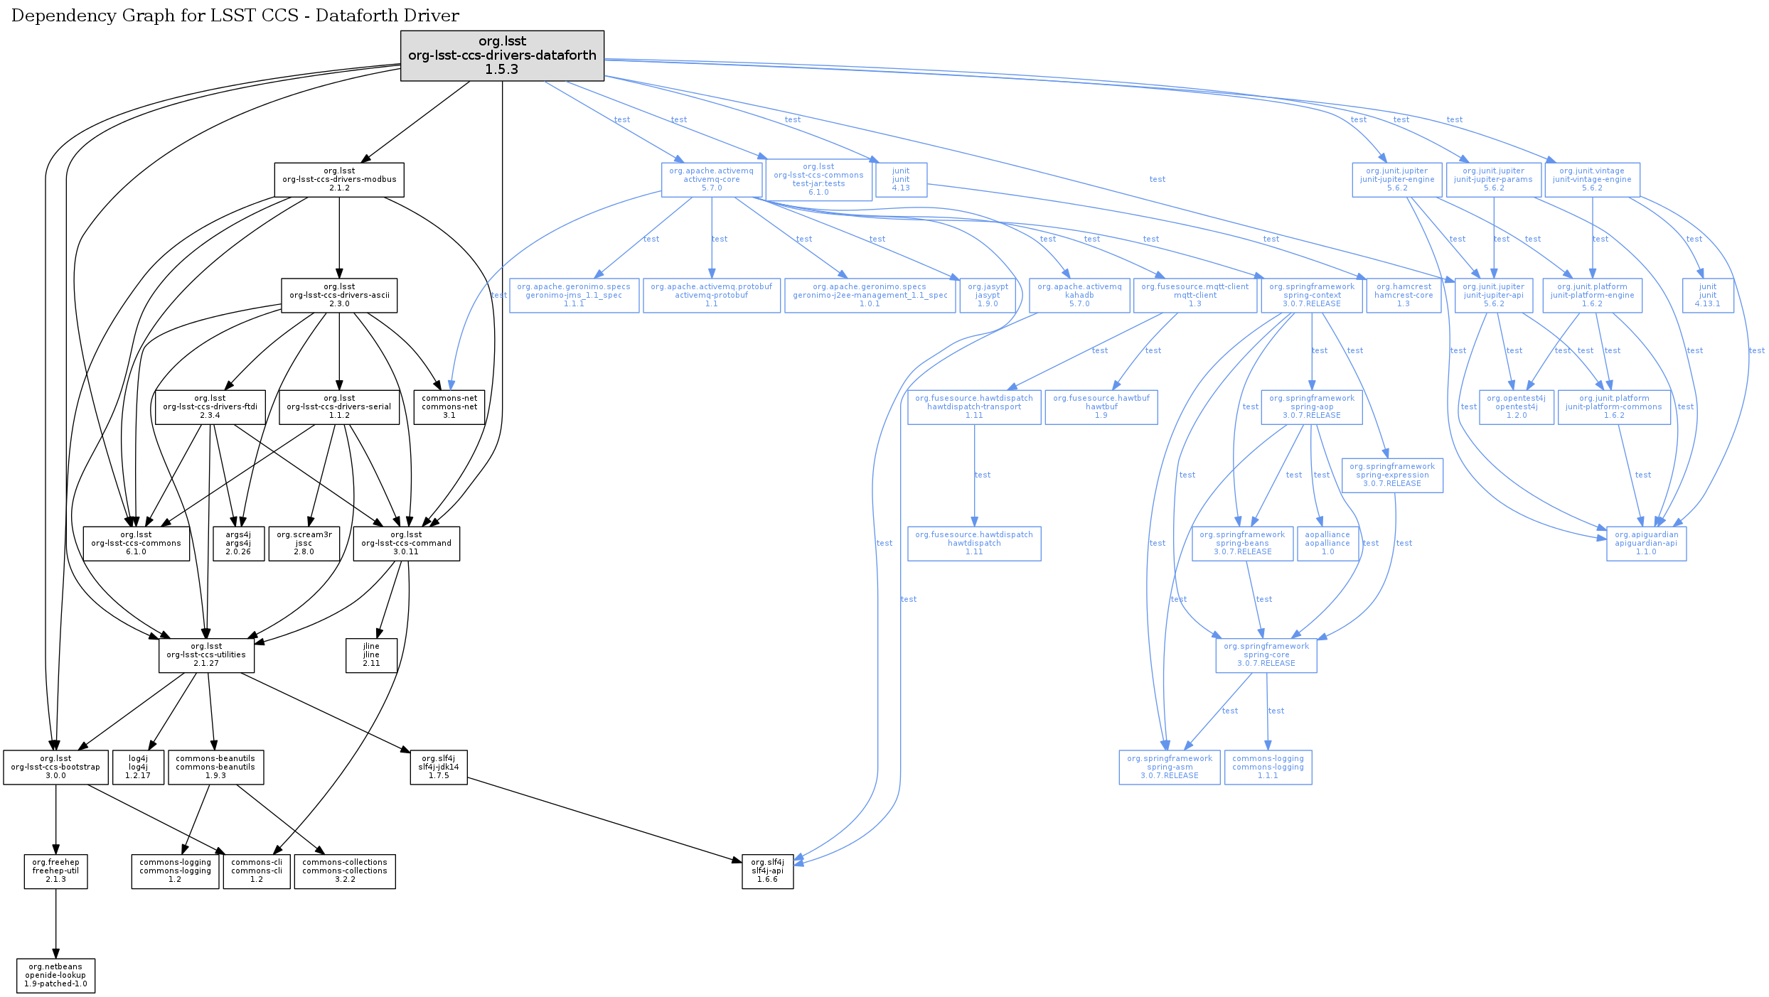Select the spring-context 3.0.7.RELEASE node
The image size is (1769, 997).
1312,296
